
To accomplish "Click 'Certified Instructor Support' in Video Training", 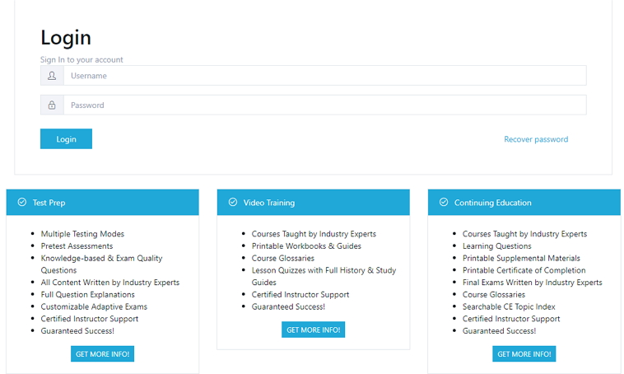I will pyautogui.click(x=300, y=295).
